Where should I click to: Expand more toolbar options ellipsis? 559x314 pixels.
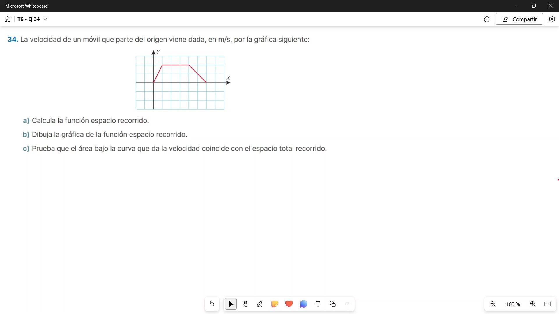(x=347, y=304)
